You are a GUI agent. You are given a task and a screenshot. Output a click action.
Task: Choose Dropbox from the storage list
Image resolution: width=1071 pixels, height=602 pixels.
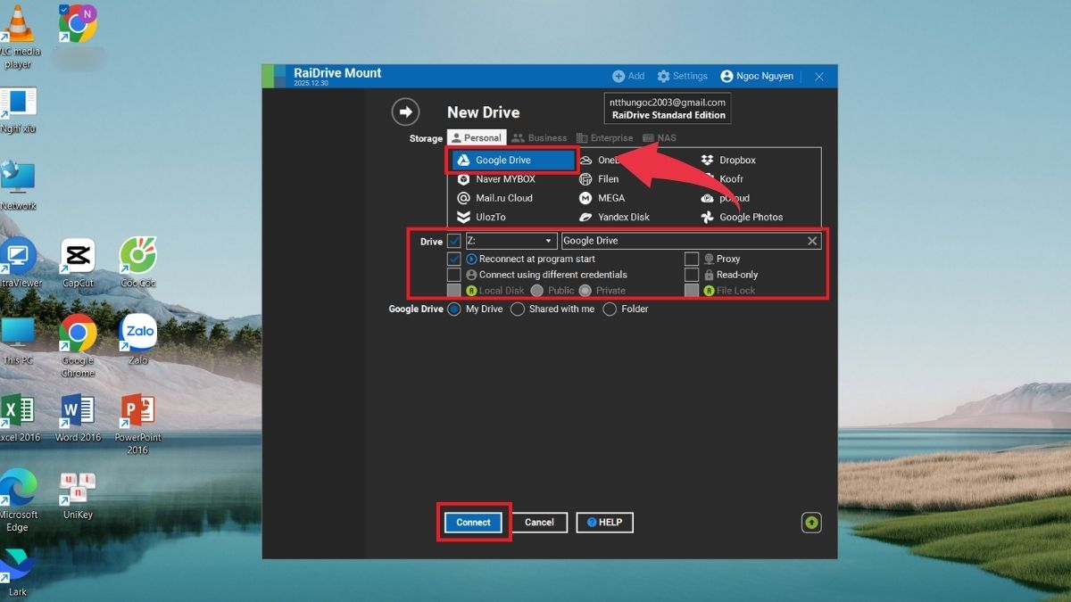point(728,161)
